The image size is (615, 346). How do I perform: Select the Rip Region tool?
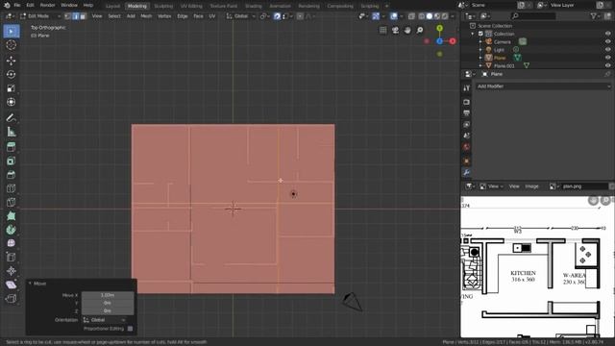pos(11,299)
